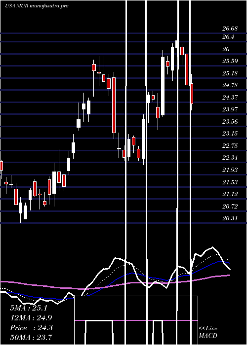Click the 25.18 price axis label
This screenshot has height=345, width=247.
pyautogui.click(x=230, y=73)
